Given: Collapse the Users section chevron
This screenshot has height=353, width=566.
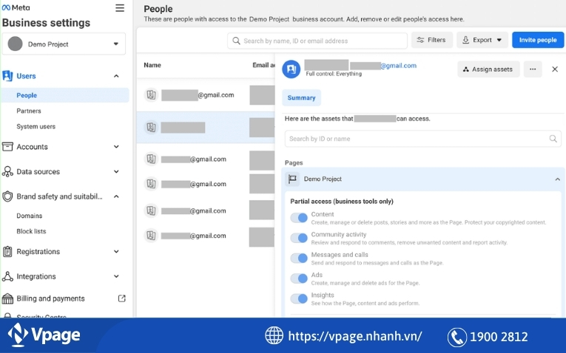Looking at the screenshot, I should pyautogui.click(x=116, y=76).
